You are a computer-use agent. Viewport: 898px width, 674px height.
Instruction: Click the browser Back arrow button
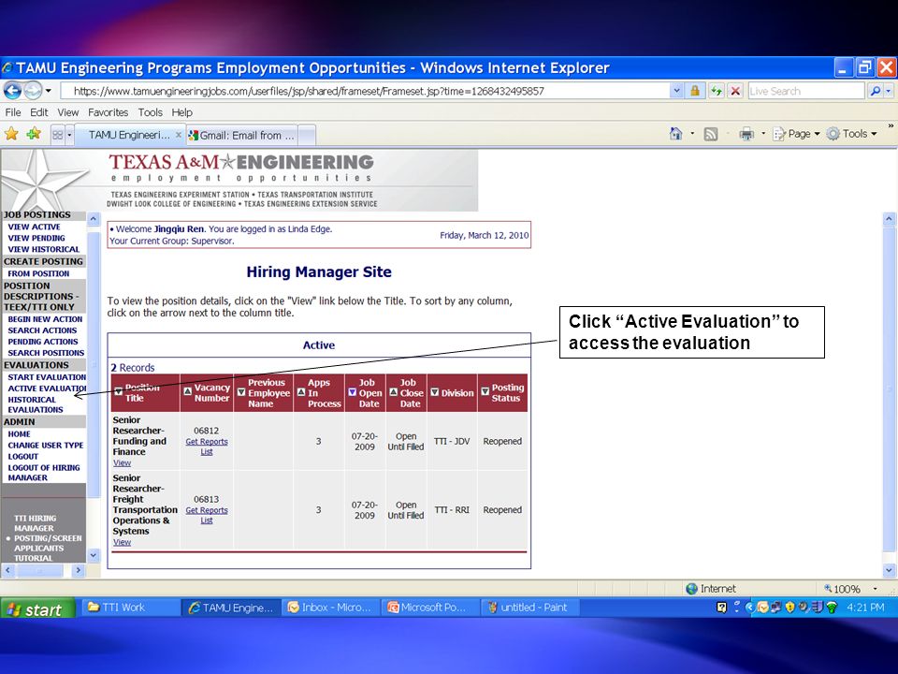(12, 91)
